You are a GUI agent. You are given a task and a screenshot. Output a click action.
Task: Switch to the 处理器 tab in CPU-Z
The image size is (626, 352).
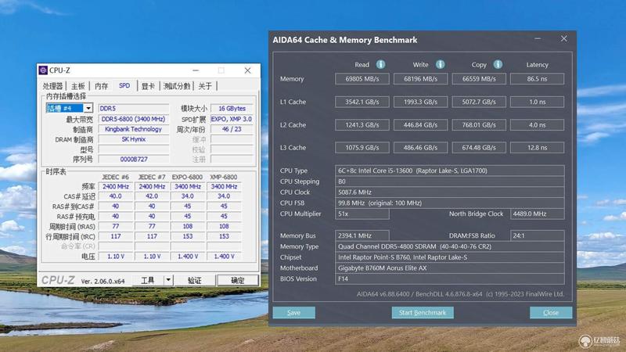52,86
